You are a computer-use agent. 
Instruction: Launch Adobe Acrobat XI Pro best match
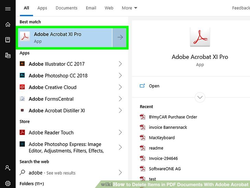click(65, 38)
